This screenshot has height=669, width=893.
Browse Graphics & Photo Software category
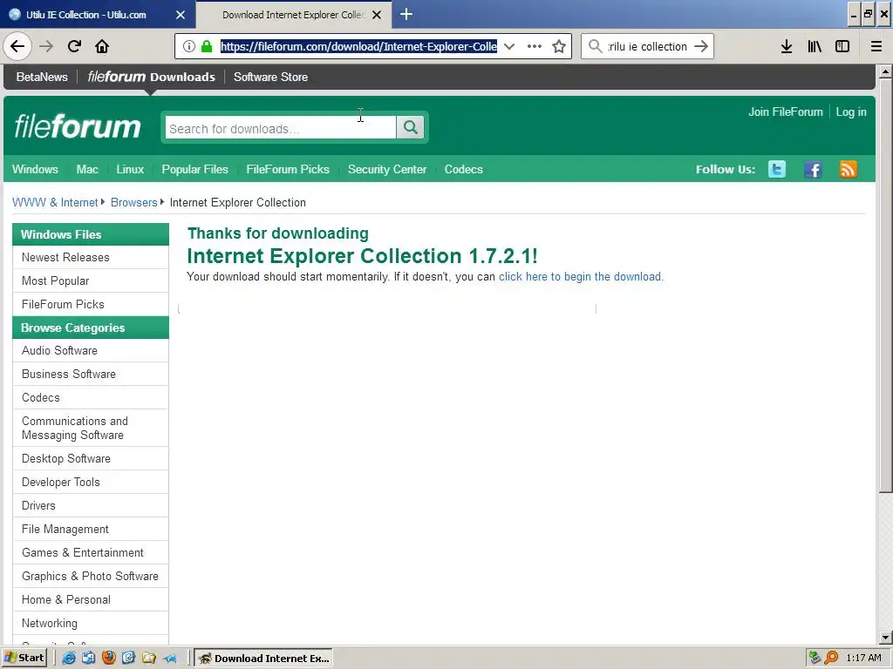coord(91,576)
